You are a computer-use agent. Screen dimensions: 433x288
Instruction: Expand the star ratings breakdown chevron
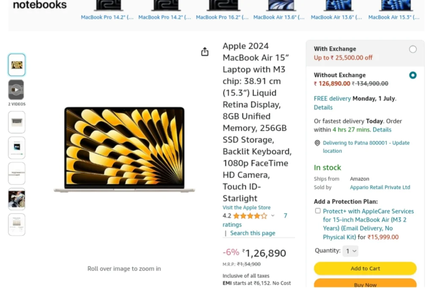click(273, 216)
